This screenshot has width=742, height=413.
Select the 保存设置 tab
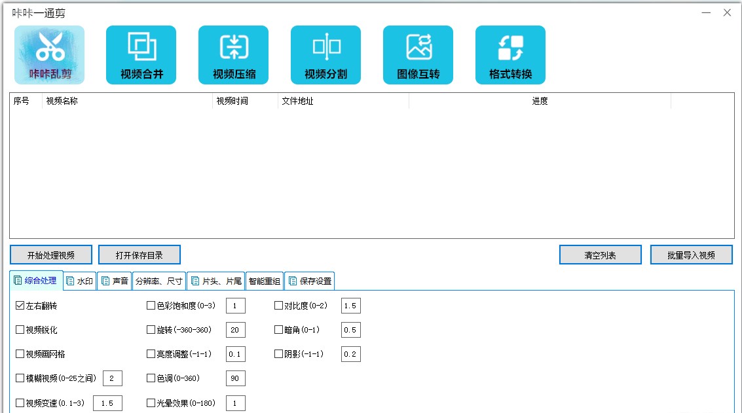pos(310,281)
